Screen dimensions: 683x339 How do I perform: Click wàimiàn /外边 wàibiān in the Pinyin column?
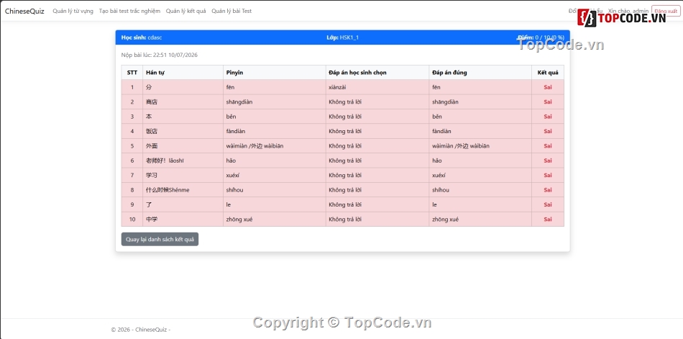[x=255, y=145]
